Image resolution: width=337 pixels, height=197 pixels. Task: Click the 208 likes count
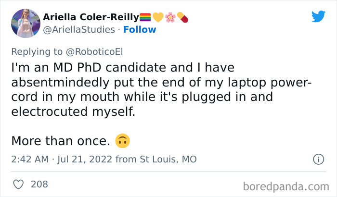pos(39,184)
